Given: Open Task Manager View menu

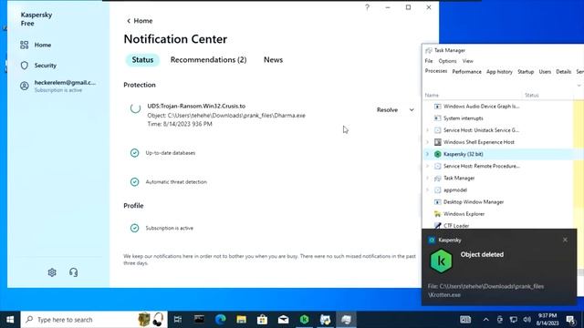Looking at the screenshot, I should pyautogui.click(x=468, y=61).
